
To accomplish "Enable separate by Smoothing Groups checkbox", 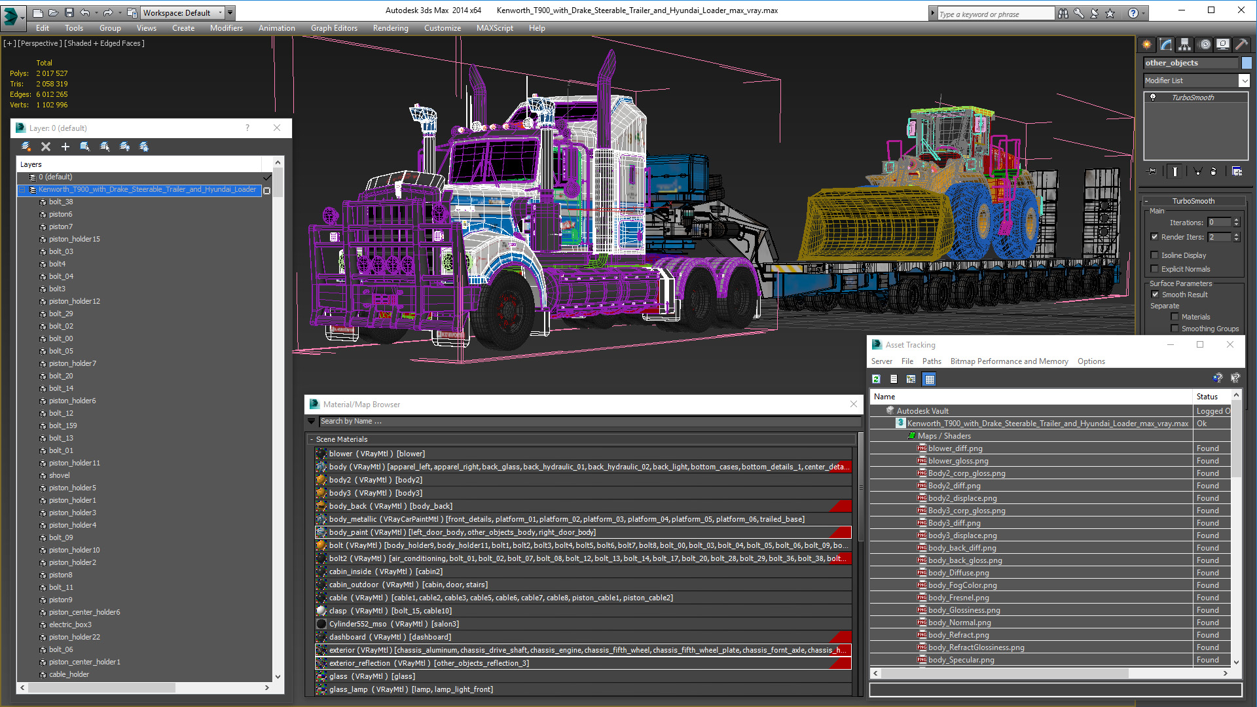I will tap(1175, 329).
